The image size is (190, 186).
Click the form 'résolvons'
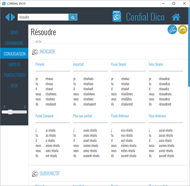[51, 94]
